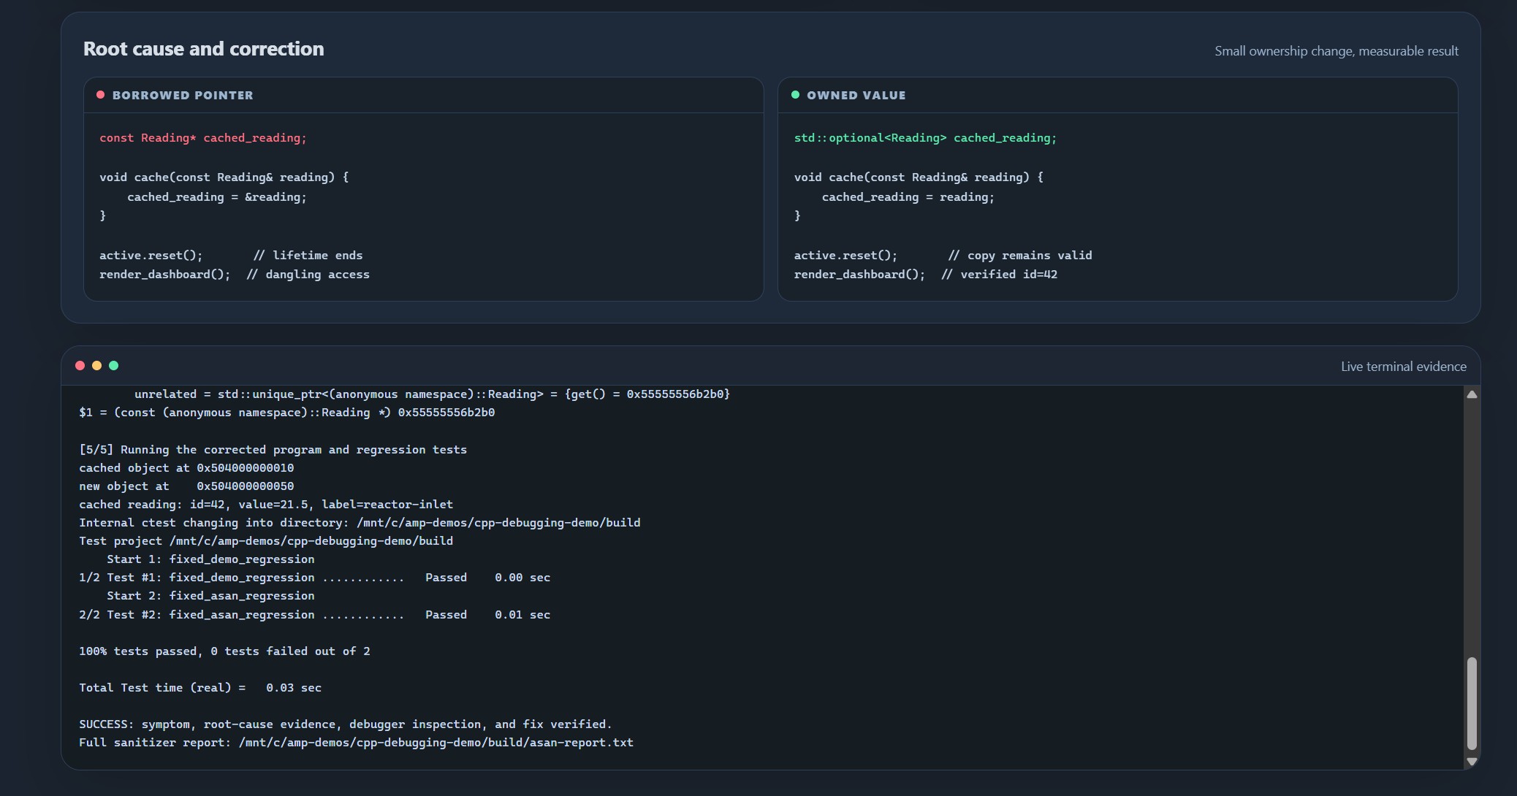Viewport: 1517px width, 796px height.
Task: Click "Internal ctest changing into directory" line
Action: pyautogui.click(x=360, y=523)
